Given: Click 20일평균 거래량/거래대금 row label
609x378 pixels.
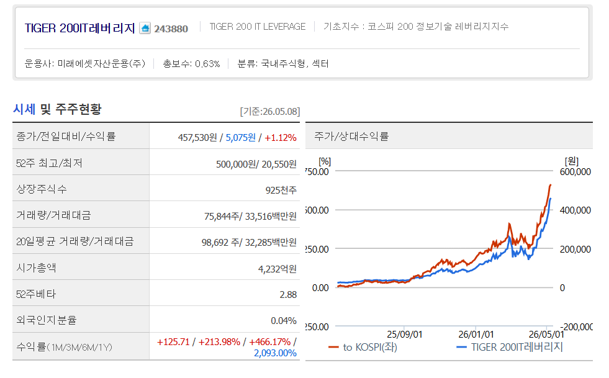Looking at the screenshot, I should click(x=74, y=241).
